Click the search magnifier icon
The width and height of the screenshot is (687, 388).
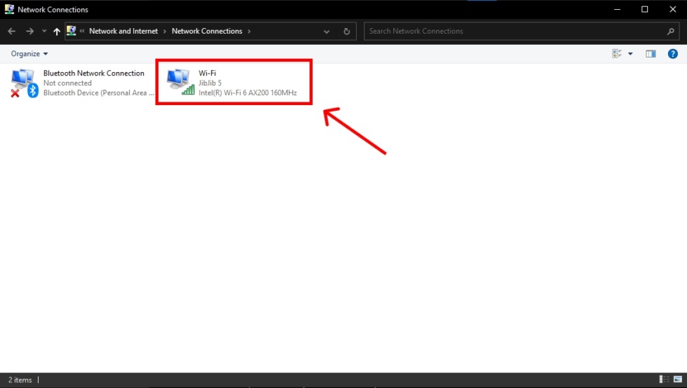[670, 31]
